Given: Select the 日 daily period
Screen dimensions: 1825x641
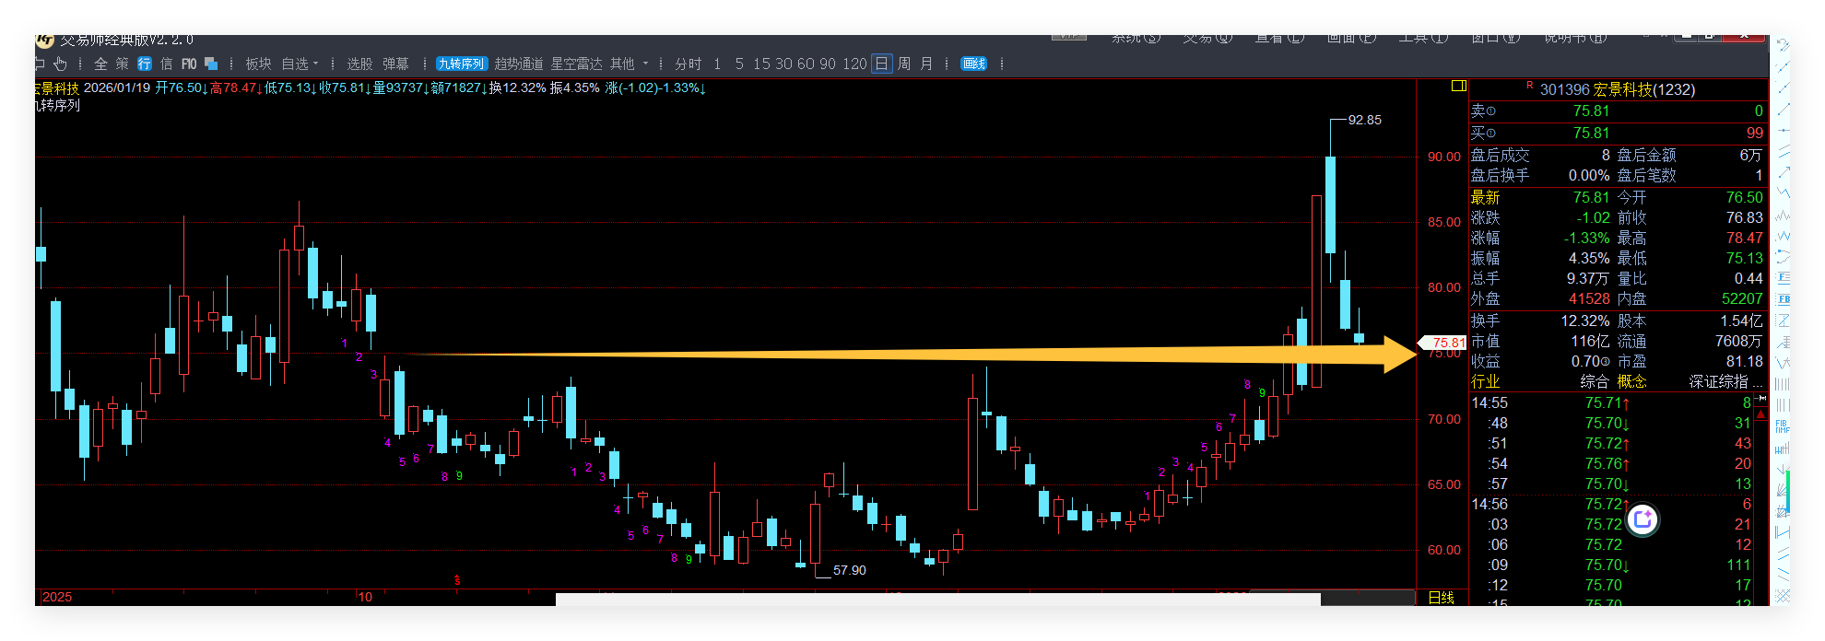Looking at the screenshot, I should pyautogui.click(x=881, y=64).
